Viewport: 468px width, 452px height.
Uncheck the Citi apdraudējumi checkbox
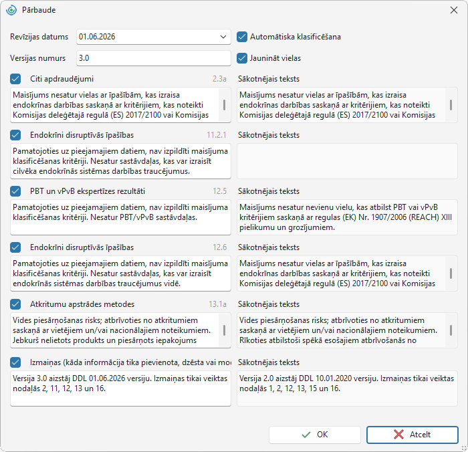(15, 79)
